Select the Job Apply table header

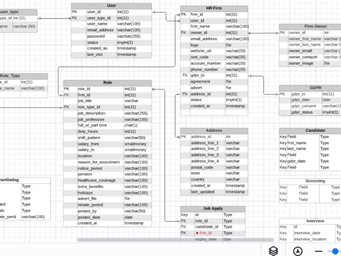pyautogui.click(x=213, y=208)
